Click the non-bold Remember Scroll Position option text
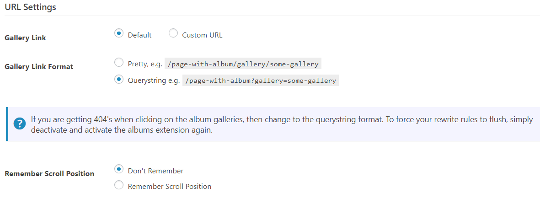Viewport: 540px width, 204px height. (x=170, y=187)
